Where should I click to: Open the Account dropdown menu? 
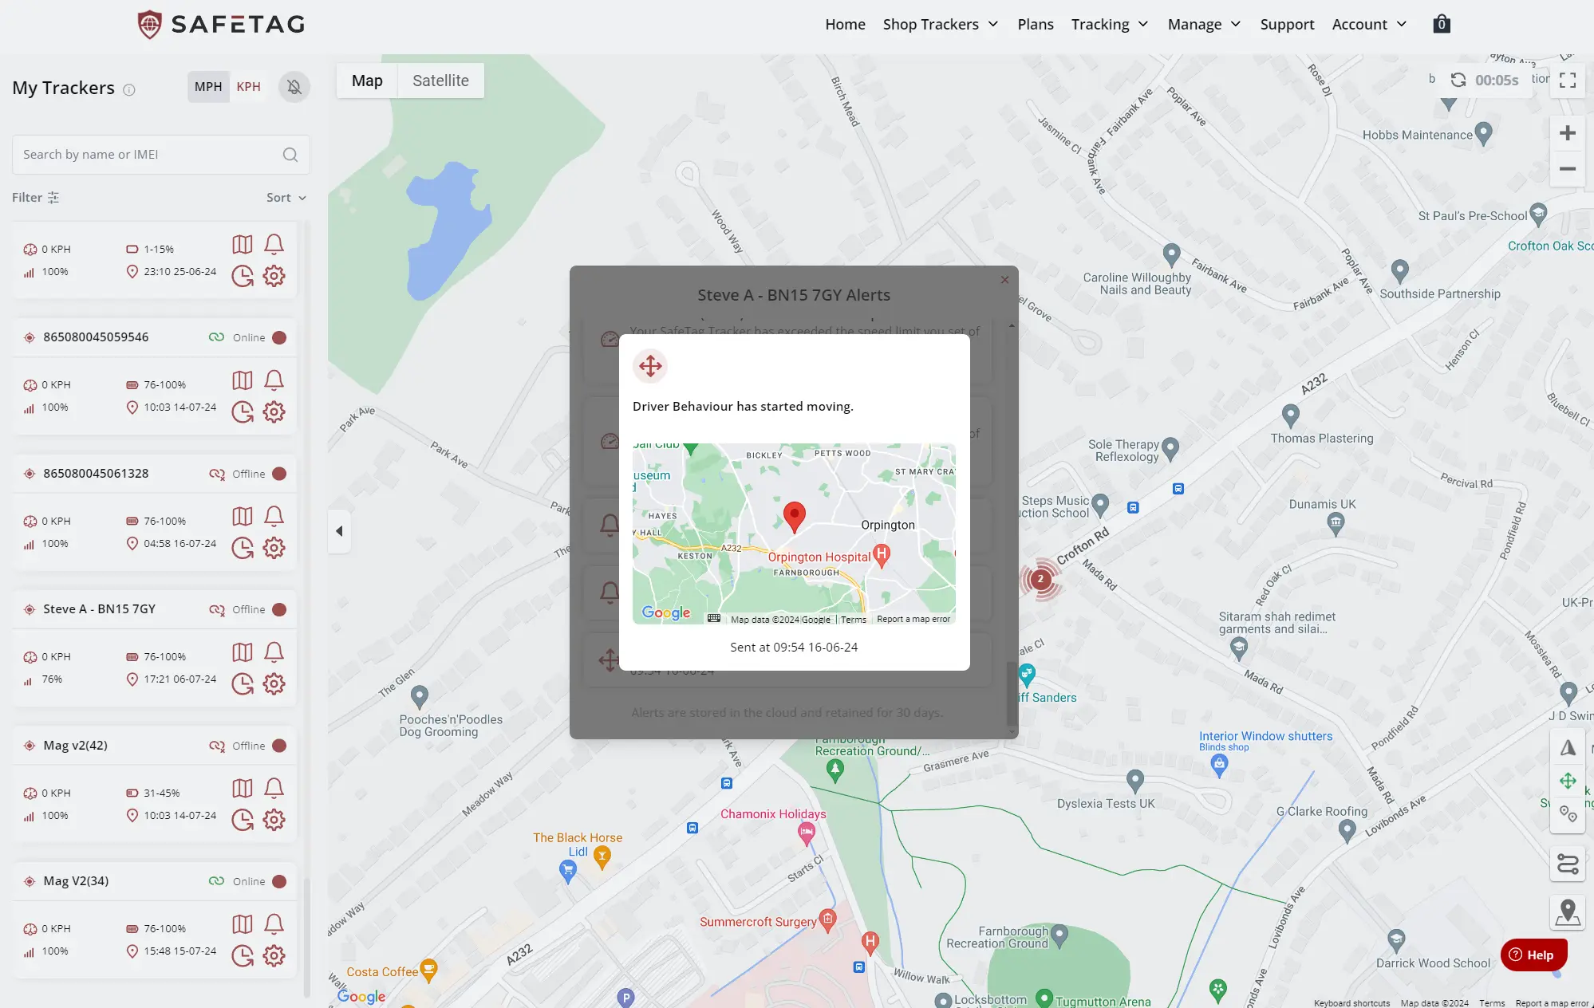point(1369,24)
